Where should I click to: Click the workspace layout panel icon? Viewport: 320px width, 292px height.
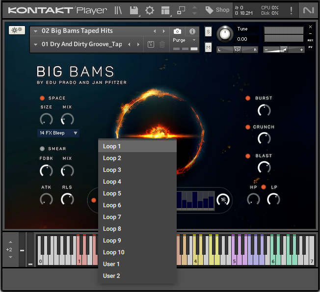pos(165,10)
